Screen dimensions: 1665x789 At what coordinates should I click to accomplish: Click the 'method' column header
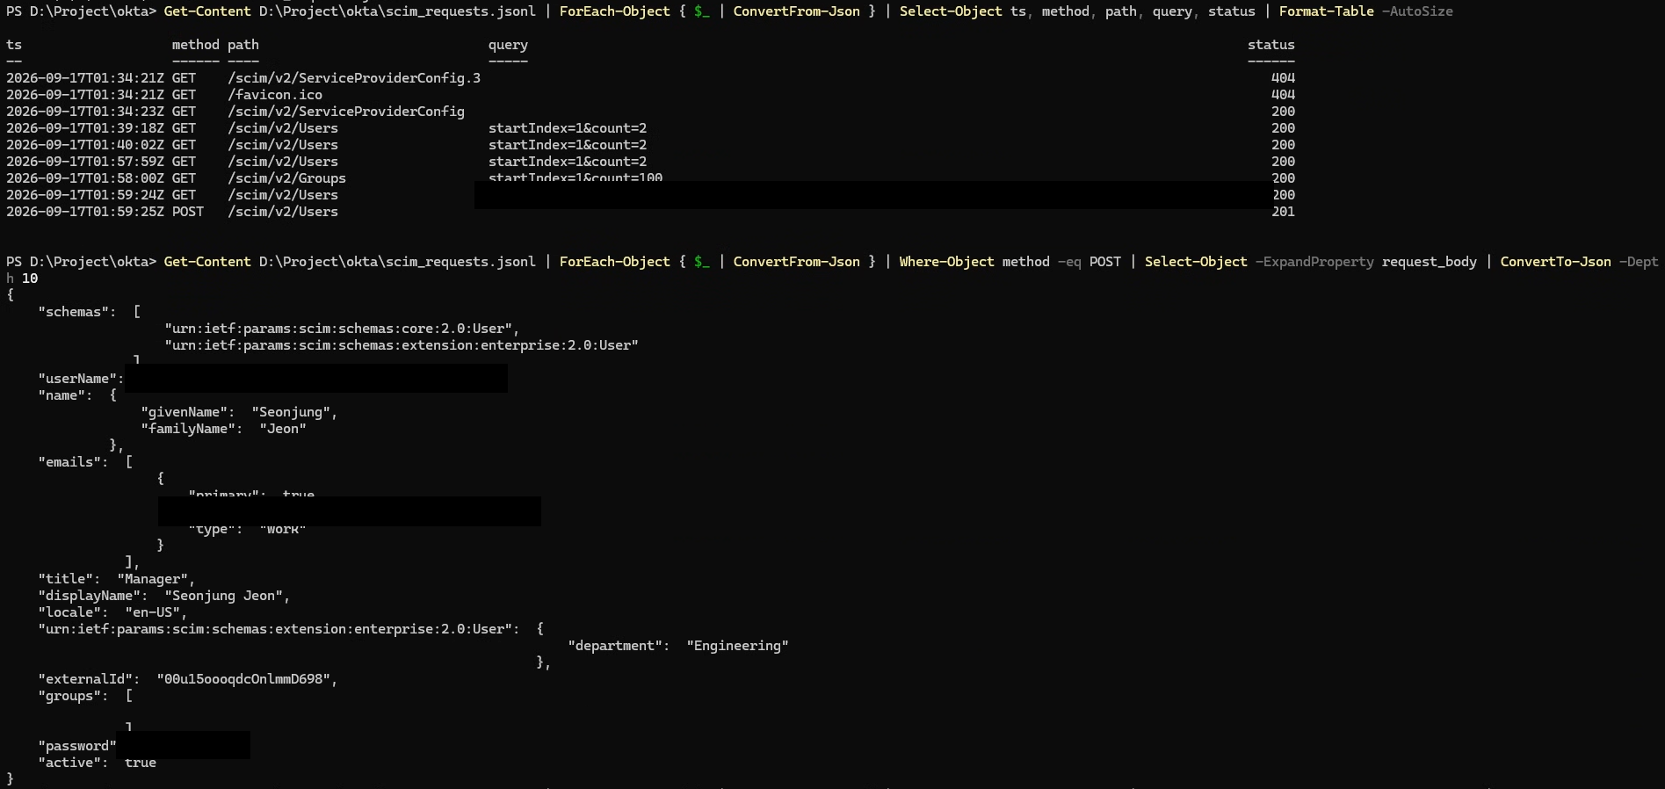[195, 45]
